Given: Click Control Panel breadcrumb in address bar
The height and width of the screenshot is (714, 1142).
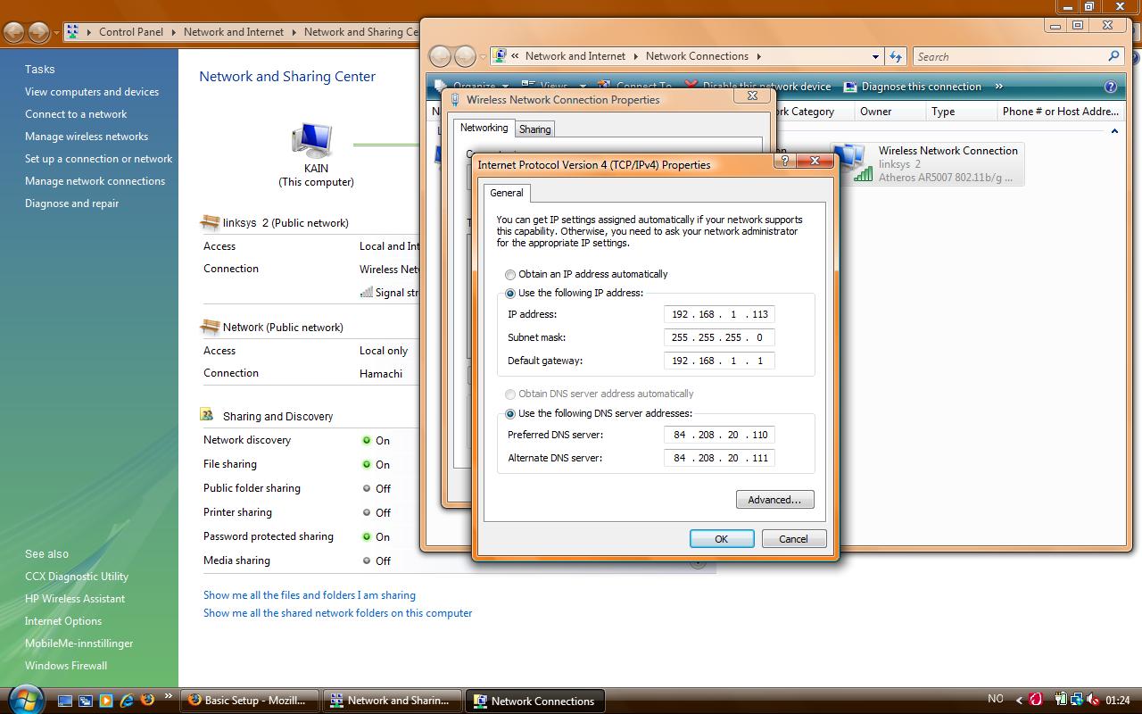Looking at the screenshot, I should (131, 32).
